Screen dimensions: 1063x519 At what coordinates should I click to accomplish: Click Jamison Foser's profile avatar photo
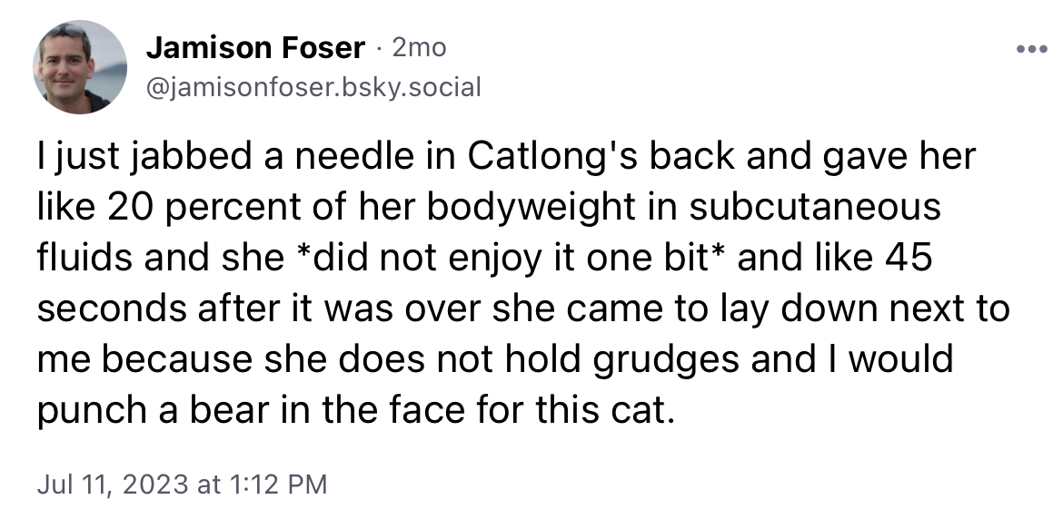[80, 67]
